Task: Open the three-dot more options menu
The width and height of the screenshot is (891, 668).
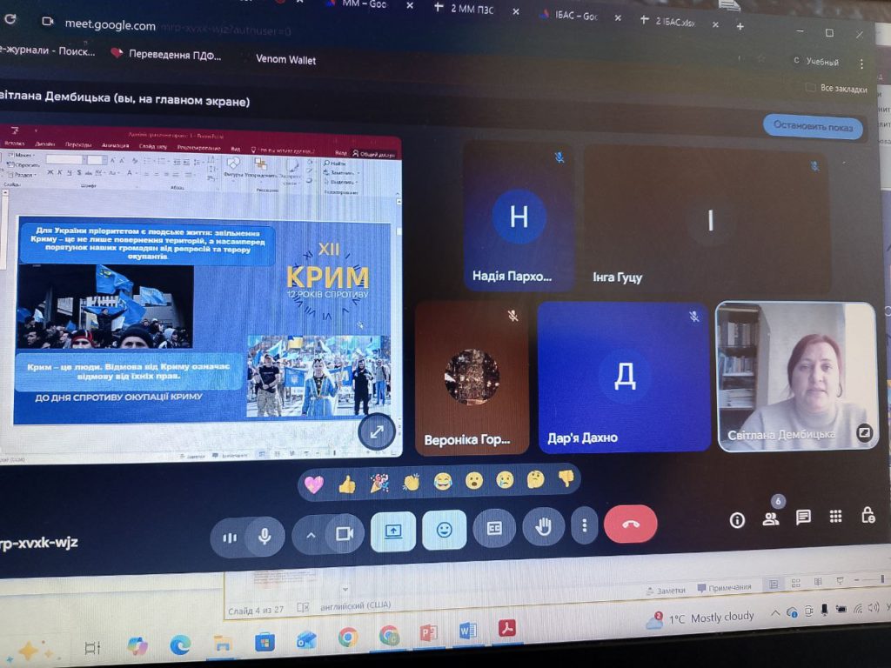Action: tap(585, 525)
